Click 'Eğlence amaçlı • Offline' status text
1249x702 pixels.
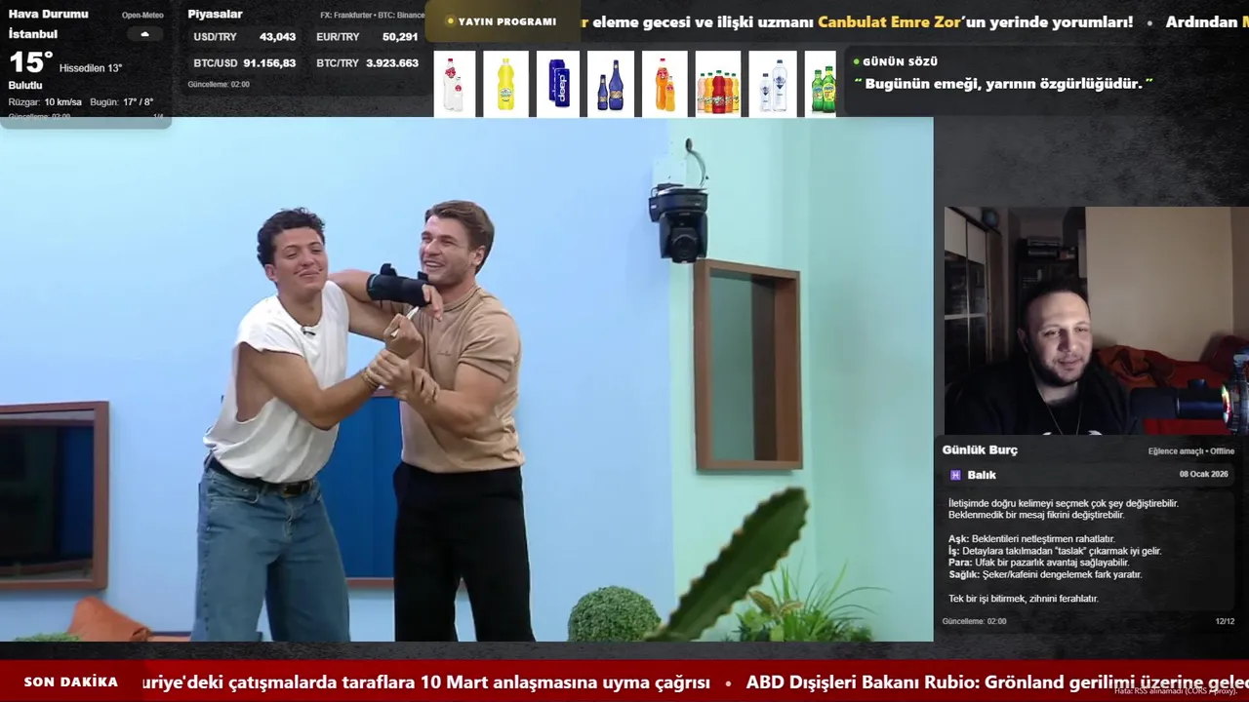(x=1191, y=451)
